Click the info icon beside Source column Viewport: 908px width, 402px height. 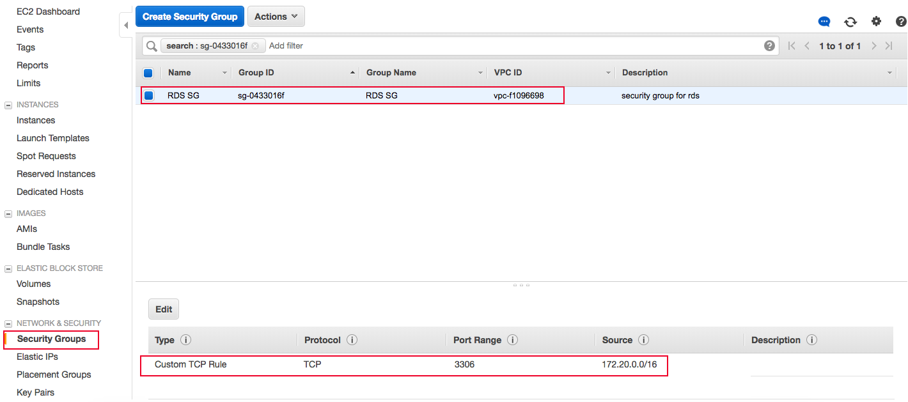click(x=643, y=339)
